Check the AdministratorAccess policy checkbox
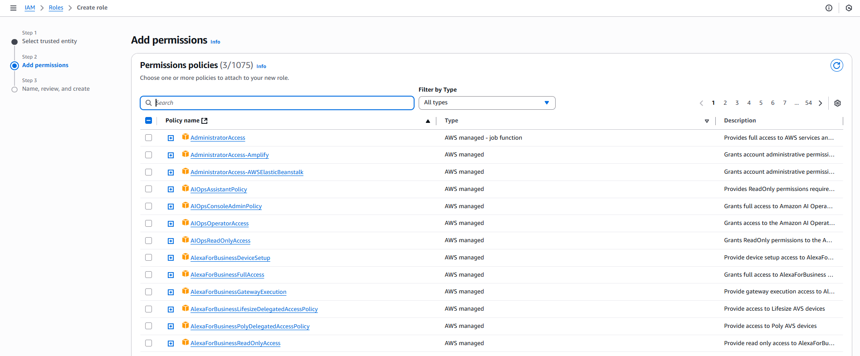Viewport: 860px width, 356px height. (x=148, y=138)
